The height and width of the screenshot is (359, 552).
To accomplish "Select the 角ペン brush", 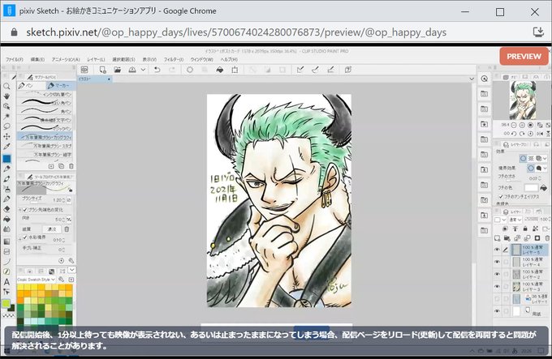I will (x=45, y=111).
